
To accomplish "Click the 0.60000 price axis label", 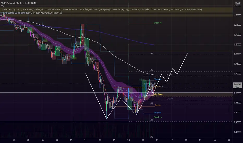I will [238, 93].
